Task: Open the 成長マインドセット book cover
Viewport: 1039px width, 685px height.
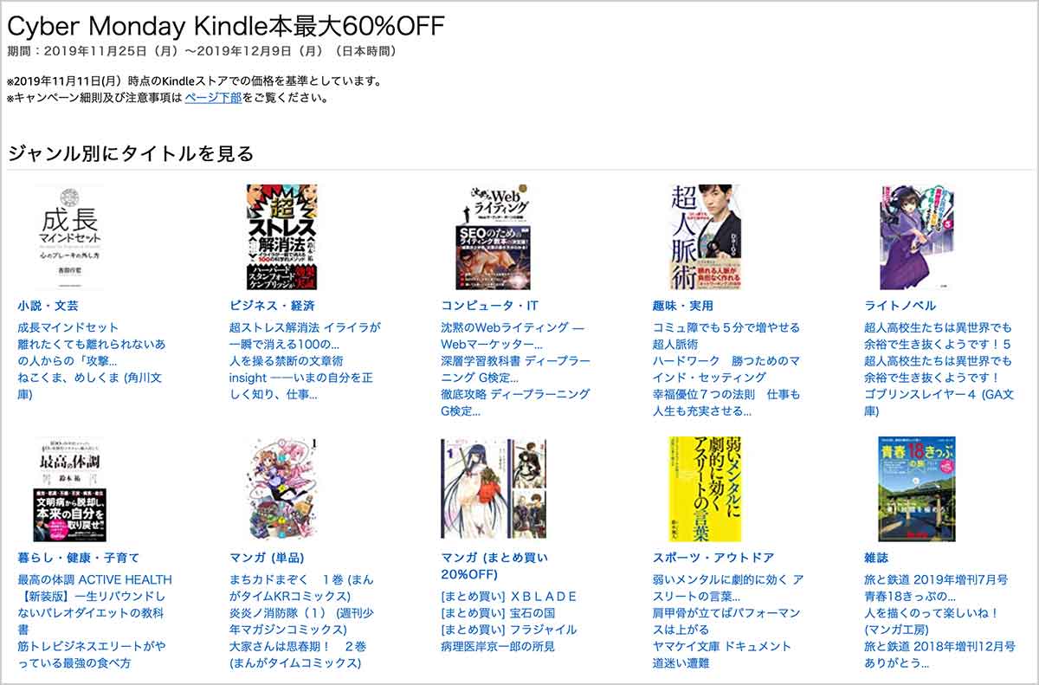Action: 69,236
